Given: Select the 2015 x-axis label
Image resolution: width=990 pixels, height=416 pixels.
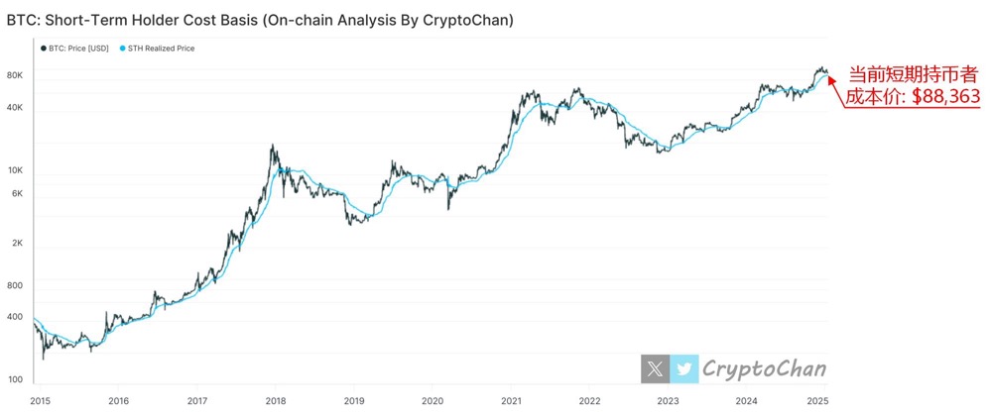Looking at the screenshot, I should [x=40, y=401].
